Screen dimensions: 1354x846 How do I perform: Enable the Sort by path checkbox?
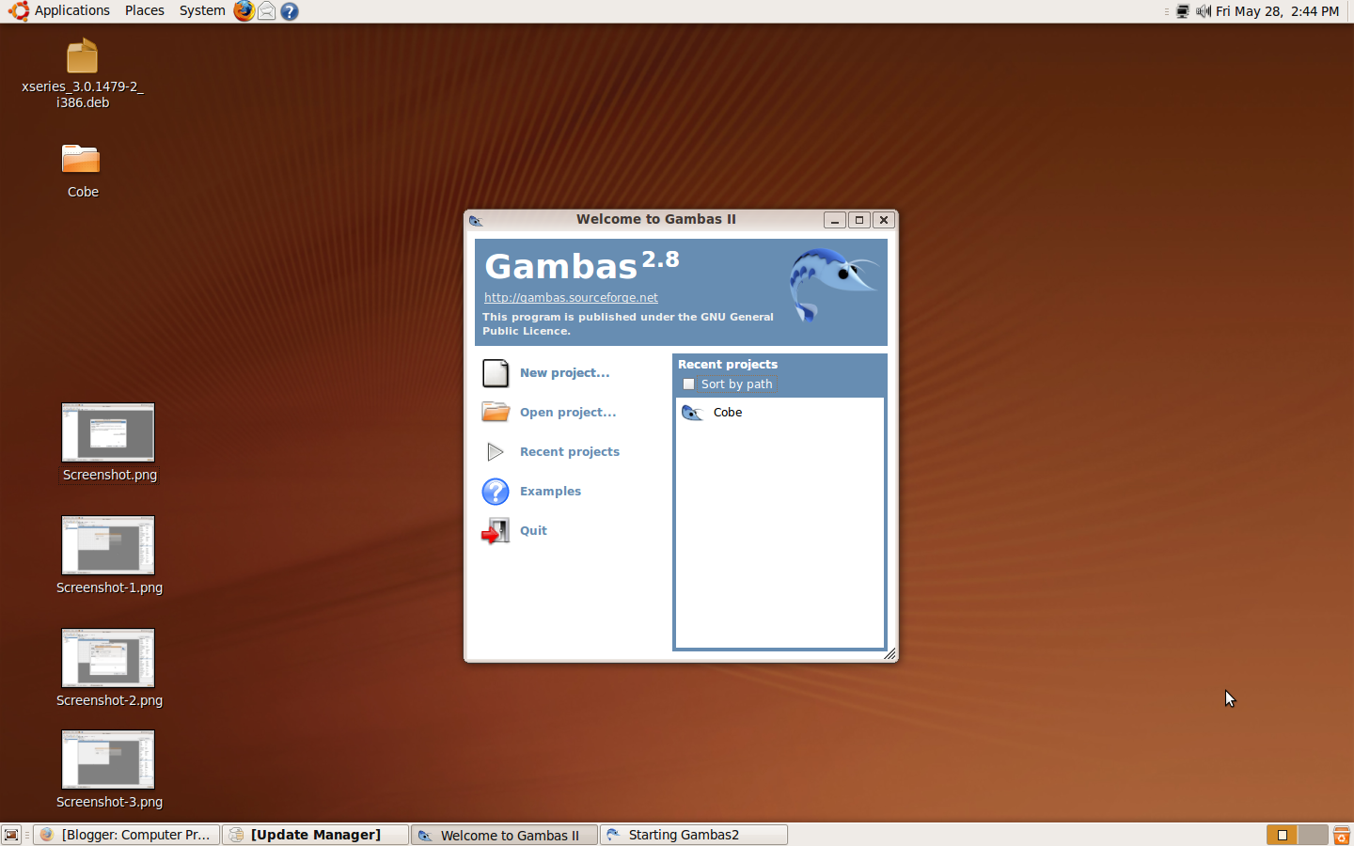pos(689,384)
